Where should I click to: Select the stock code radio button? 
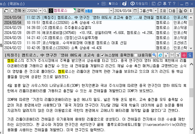click(x=24, y=11)
